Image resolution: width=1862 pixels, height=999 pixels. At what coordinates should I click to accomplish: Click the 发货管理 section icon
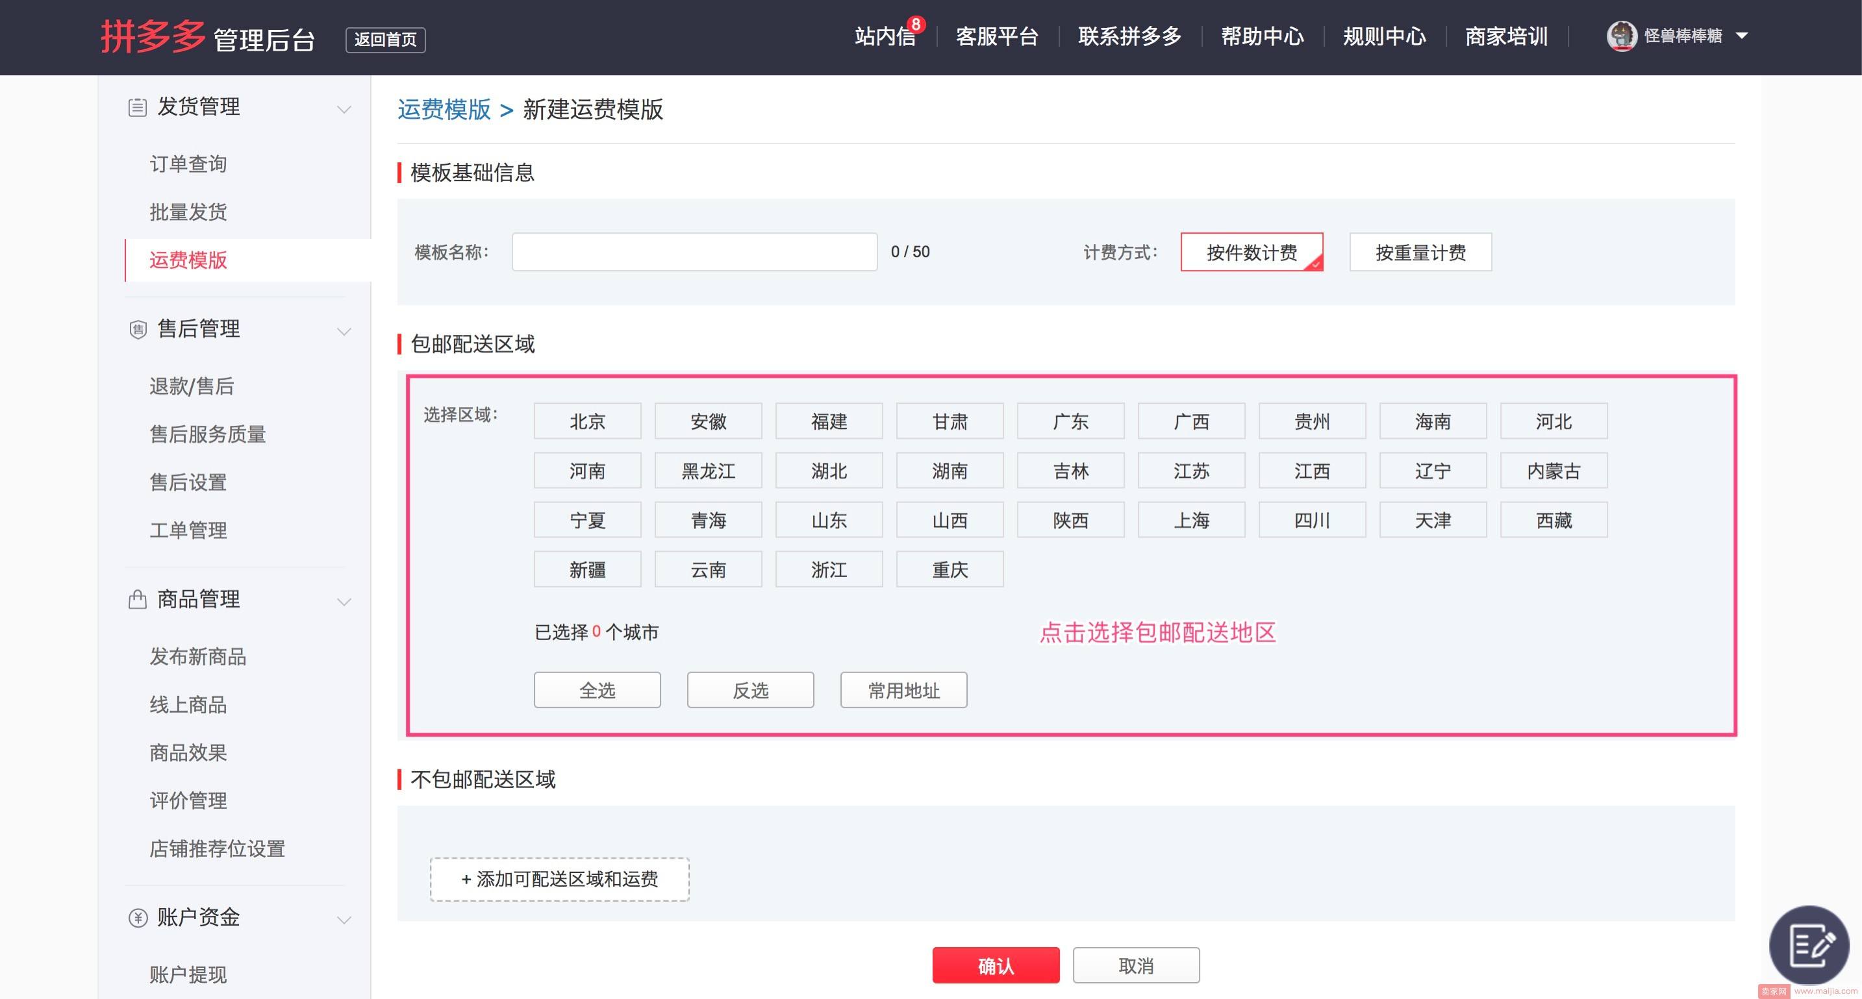point(137,108)
